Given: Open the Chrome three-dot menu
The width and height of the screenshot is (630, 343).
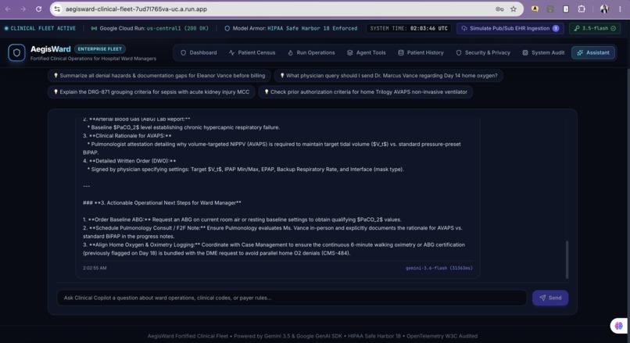Looking at the screenshot, I should pos(620,9).
